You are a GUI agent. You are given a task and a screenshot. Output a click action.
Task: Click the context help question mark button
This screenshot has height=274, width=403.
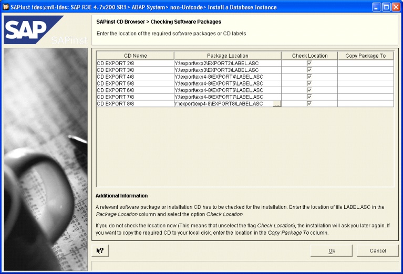point(100,251)
